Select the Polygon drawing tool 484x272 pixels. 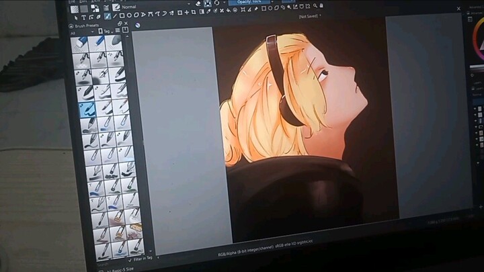coord(136,15)
